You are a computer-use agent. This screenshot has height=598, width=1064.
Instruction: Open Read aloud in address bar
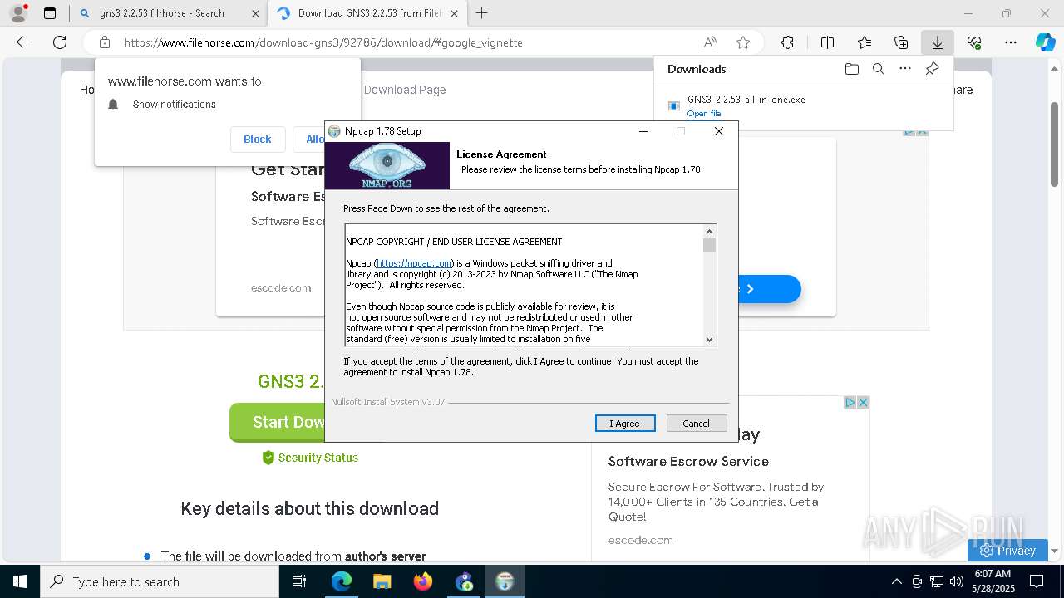[710, 42]
